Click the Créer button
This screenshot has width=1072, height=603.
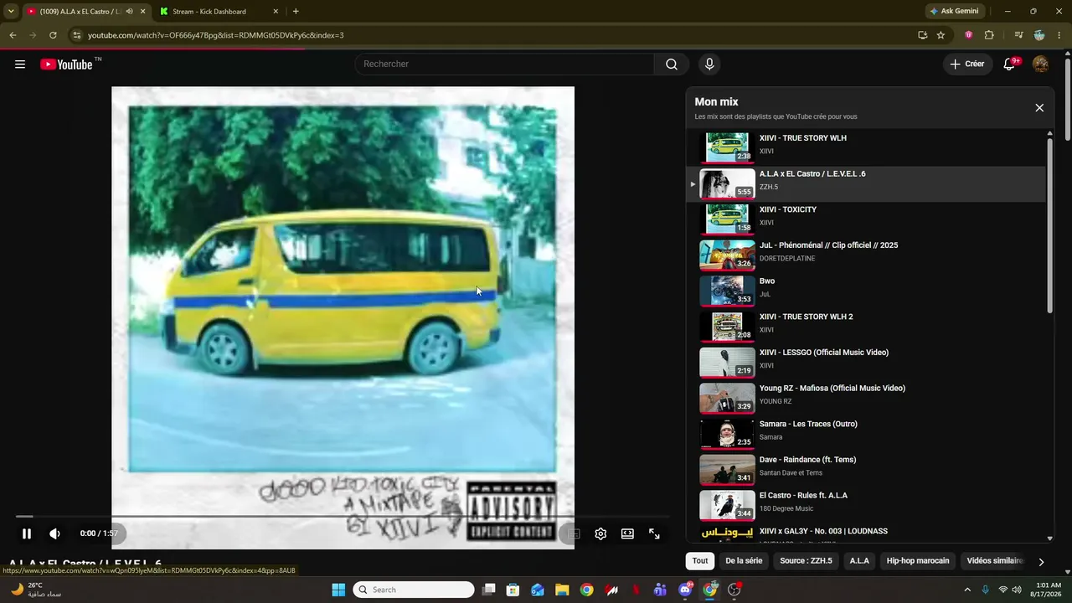967,64
